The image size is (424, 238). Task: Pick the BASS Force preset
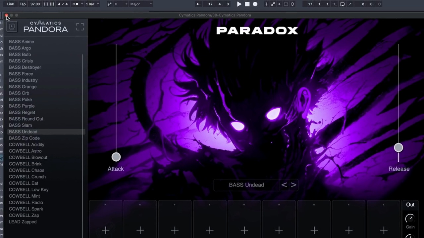(x=21, y=74)
